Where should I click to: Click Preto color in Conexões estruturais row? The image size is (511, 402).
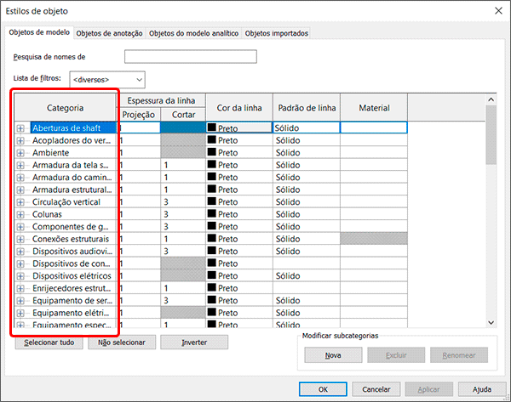[239, 239]
